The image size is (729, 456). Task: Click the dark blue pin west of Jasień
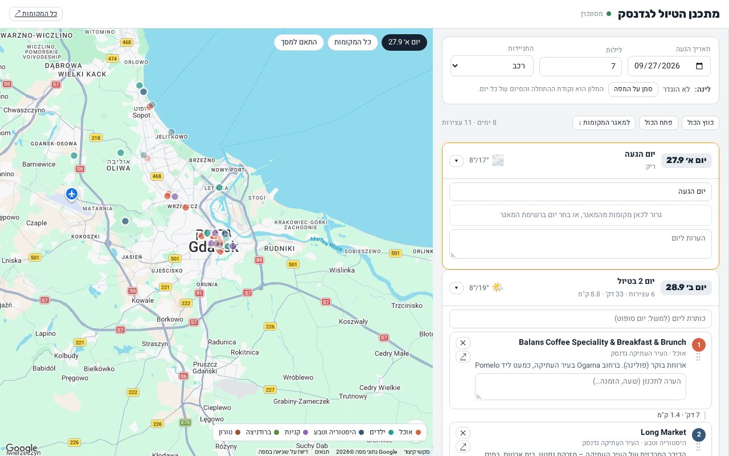[125, 221]
